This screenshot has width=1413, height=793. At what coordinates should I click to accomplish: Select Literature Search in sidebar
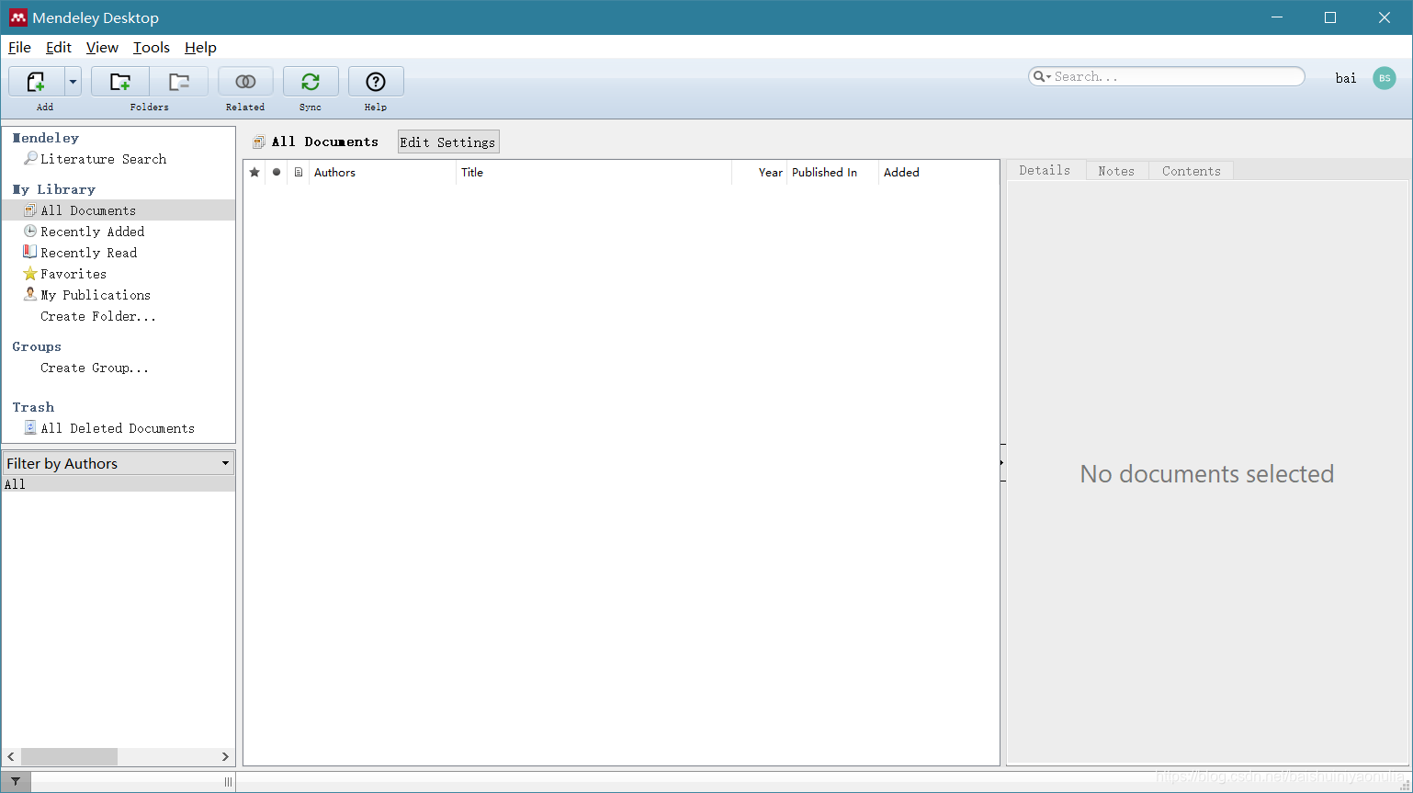(104, 159)
